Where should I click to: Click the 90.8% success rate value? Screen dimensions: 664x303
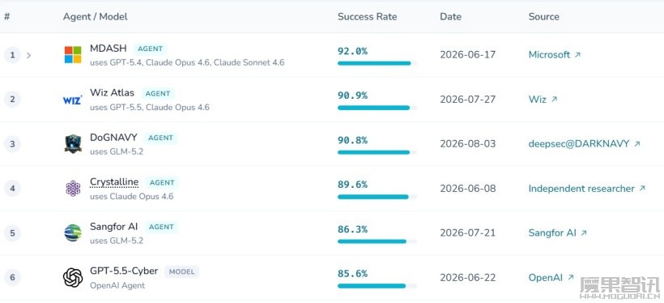pos(352,140)
